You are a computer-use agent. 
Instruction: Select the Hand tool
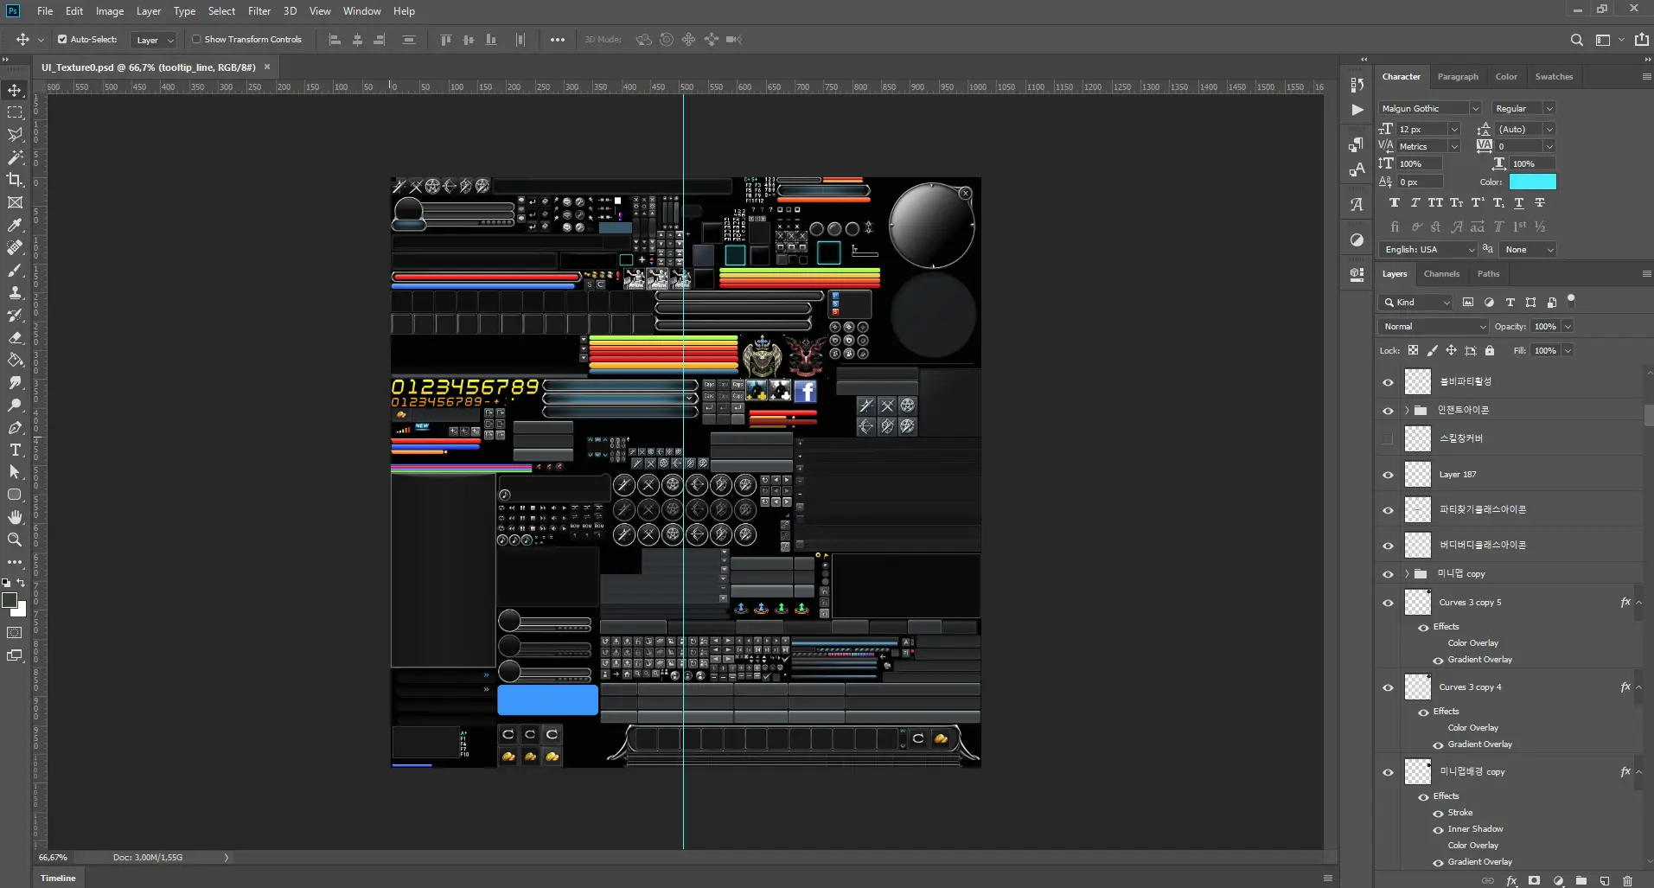click(15, 517)
